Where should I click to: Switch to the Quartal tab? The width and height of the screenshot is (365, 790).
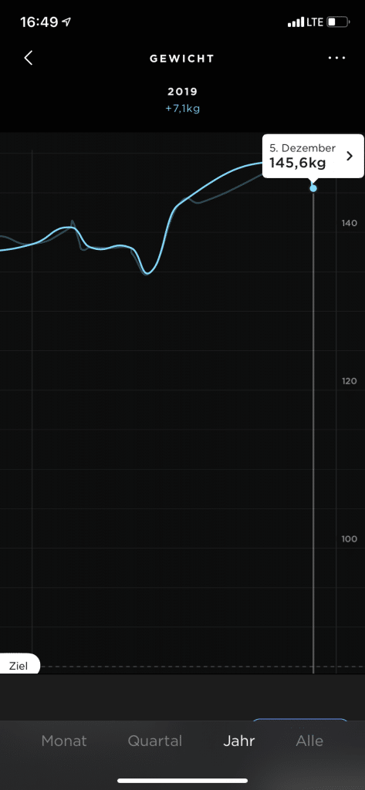point(155,741)
